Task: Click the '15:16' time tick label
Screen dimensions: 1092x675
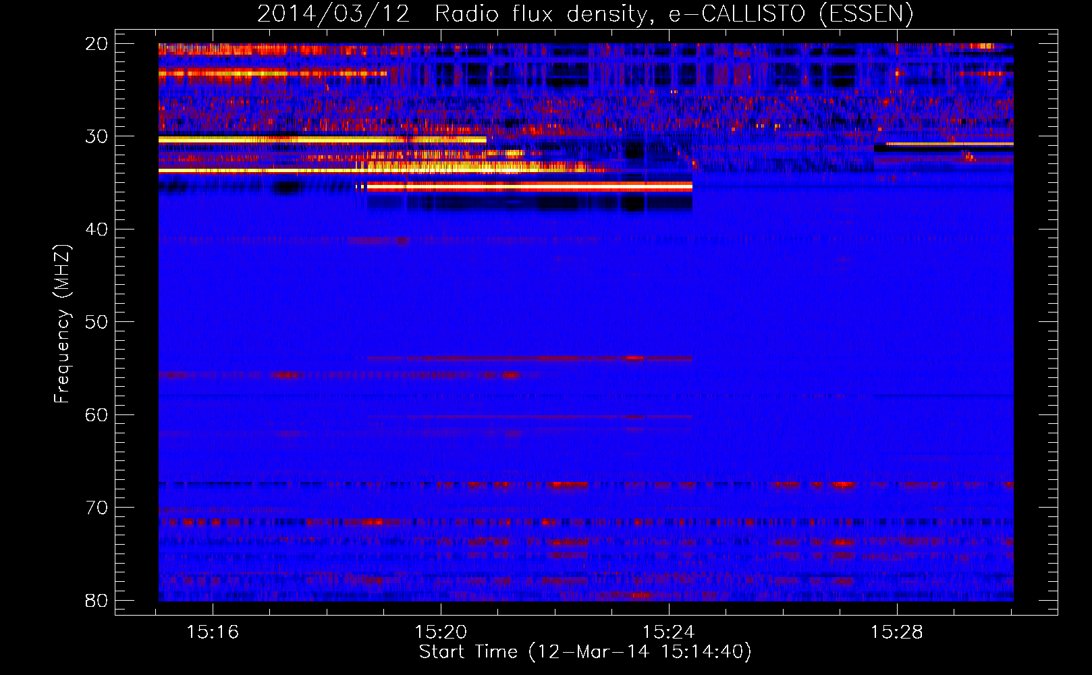Action: tap(213, 632)
